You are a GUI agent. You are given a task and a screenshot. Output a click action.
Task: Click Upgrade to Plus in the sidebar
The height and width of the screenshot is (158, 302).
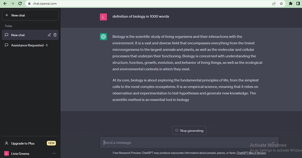tap(23, 143)
